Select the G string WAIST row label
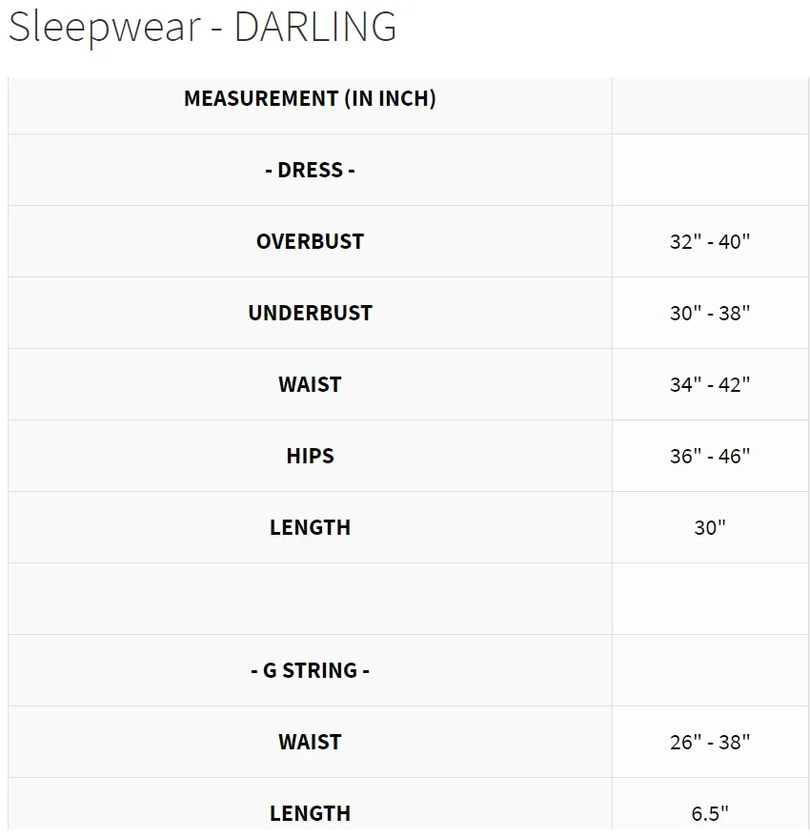This screenshot has width=810, height=838. coord(310,743)
